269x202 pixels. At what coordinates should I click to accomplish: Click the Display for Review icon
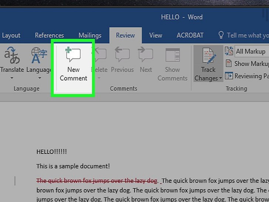pyautogui.click(x=229, y=51)
